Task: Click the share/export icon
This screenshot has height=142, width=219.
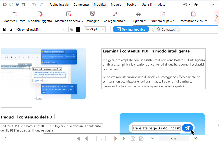Action: (196, 5)
